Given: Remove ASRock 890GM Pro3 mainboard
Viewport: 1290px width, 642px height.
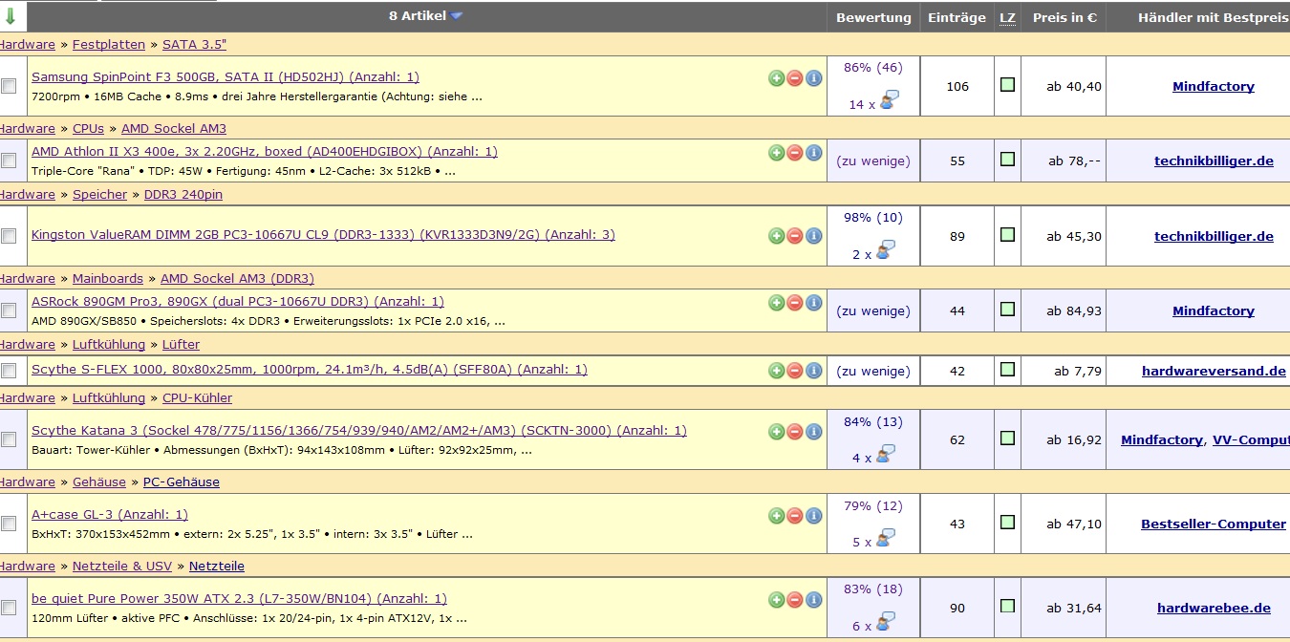Looking at the screenshot, I should pos(794,303).
